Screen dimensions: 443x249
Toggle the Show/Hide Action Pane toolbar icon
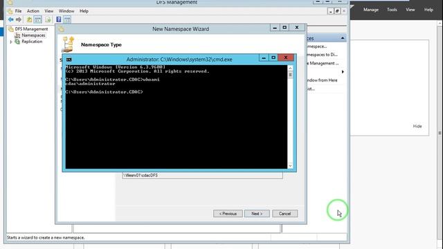(x=67, y=19)
